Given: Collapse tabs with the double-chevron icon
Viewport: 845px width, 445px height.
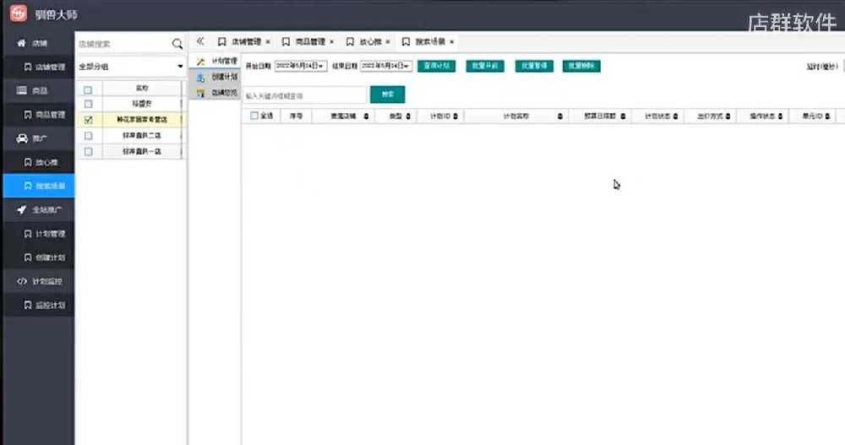Looking at the screenshot, I should [200, 41].
